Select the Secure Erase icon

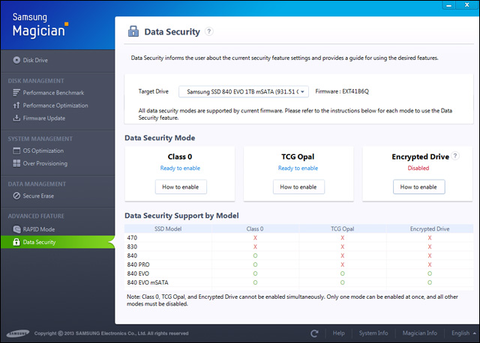point(16,196)
